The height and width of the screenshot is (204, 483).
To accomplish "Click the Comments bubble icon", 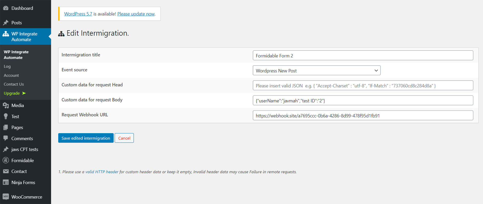I will click(x=6, y=138).
